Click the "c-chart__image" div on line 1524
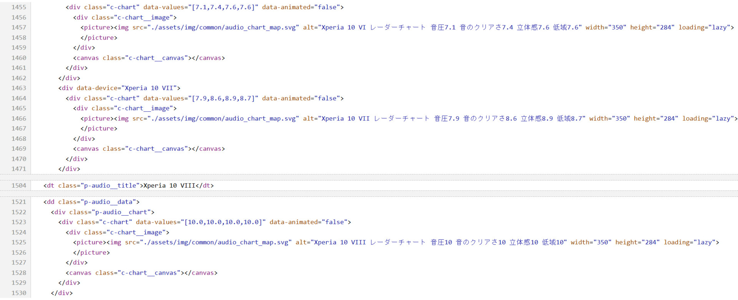Viewport: 738px width, 300px height. [x=117, y=232]
